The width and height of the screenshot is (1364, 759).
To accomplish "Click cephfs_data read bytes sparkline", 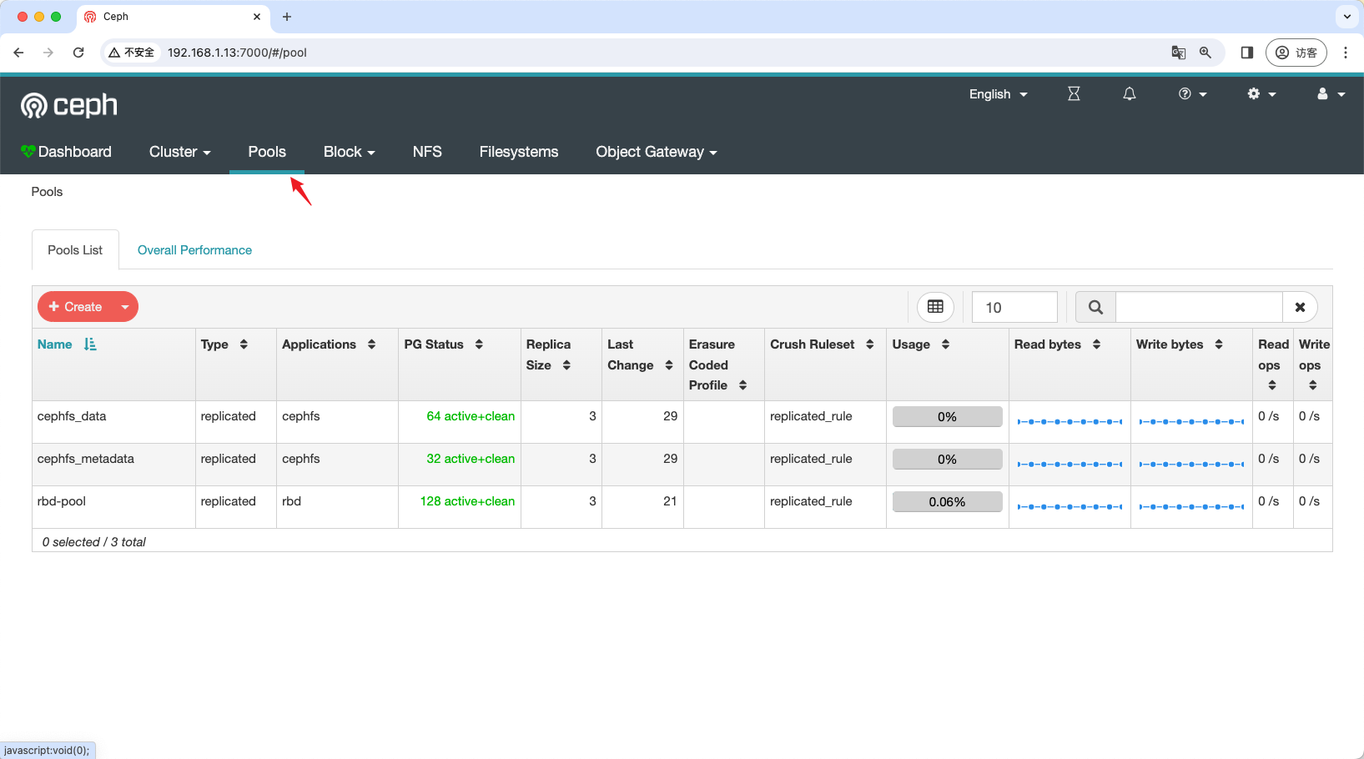I will pyautogui.click(x=1070, y=422).
